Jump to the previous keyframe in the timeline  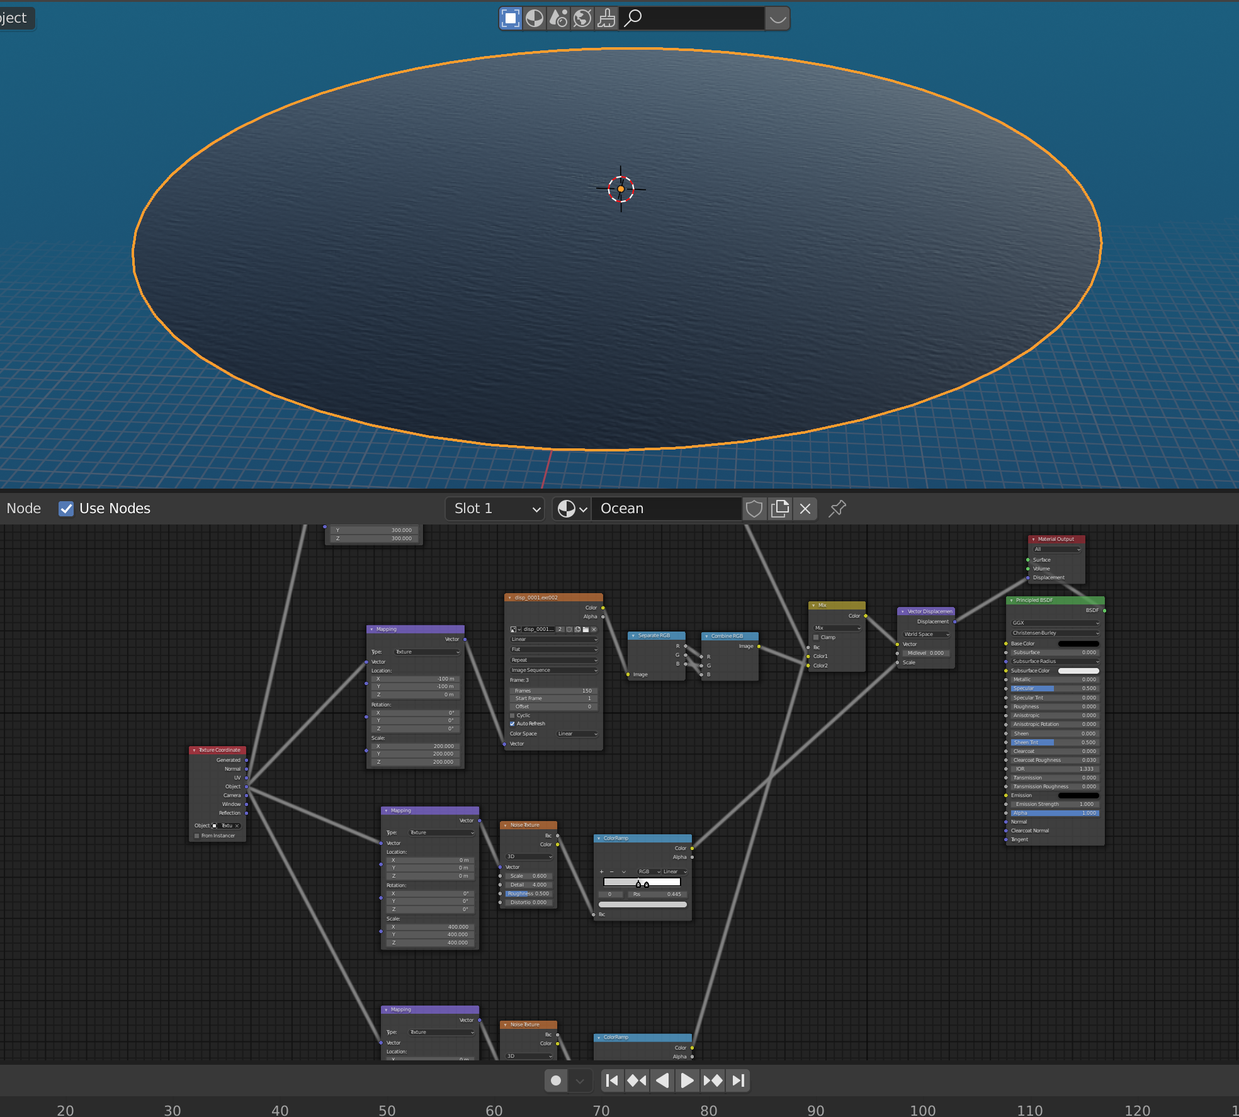click(x=636, y=1080)
